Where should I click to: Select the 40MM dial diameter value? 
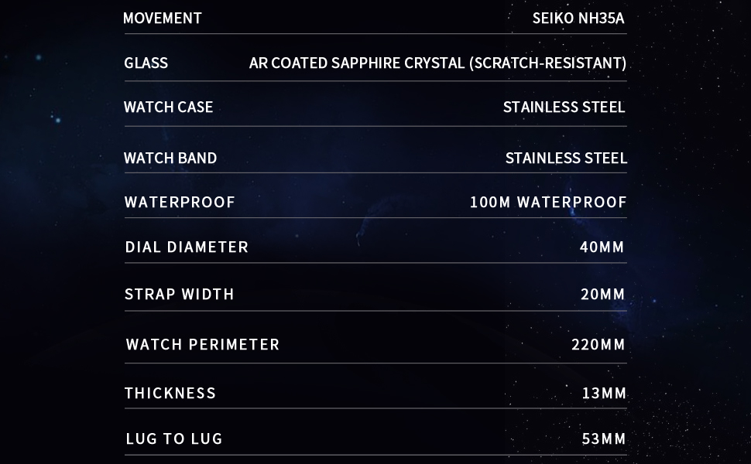click(602, 247)
